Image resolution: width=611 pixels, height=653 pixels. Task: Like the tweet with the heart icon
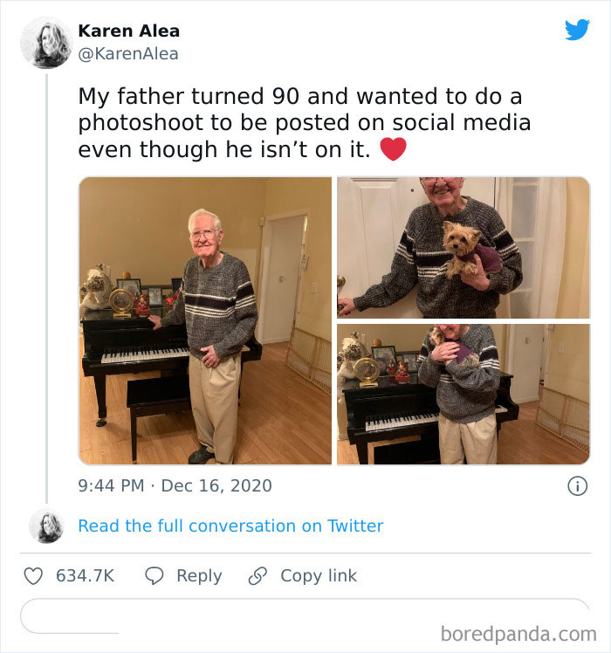tap(33, 576)
